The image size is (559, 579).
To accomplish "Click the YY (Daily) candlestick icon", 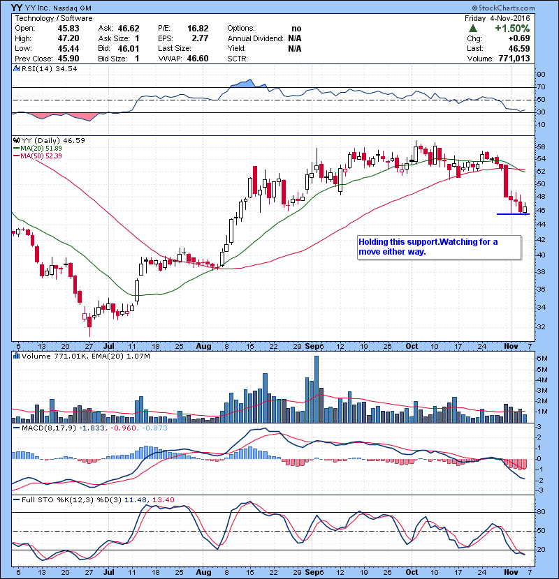I will click(x=16, y=140).
